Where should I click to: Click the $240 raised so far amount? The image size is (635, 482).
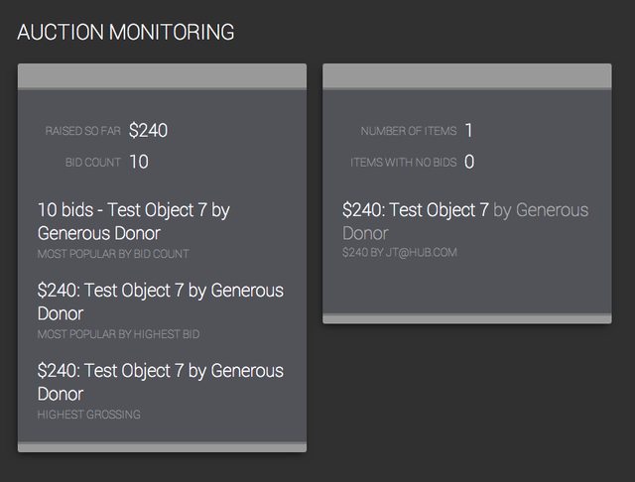click(x=150, y=130)
